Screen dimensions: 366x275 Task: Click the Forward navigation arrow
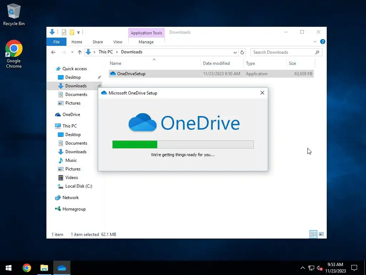(x=64, y=52)
